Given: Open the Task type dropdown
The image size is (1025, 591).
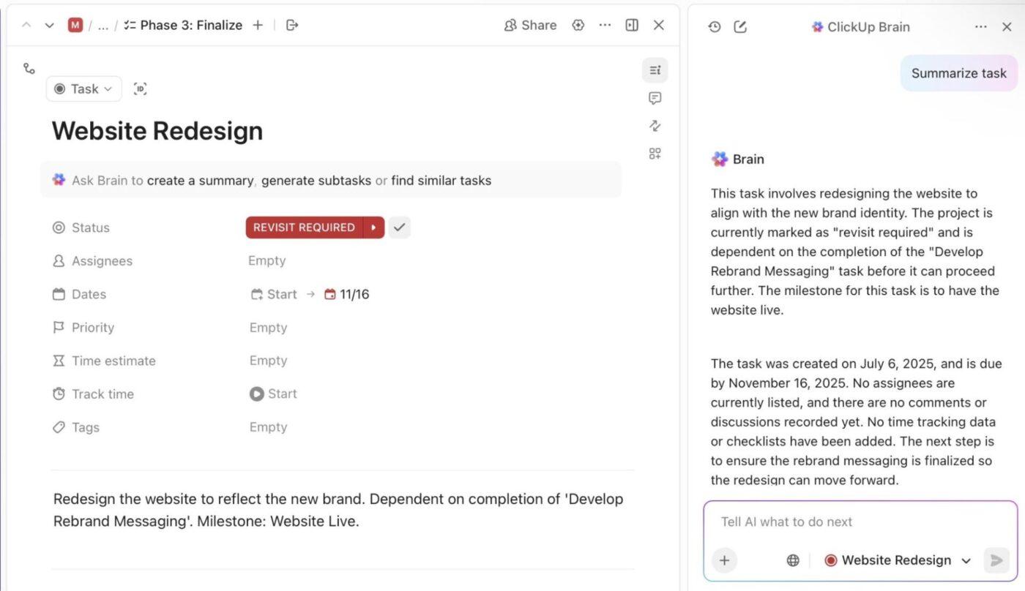Looking at the screenshot, I should click(83, 89).
